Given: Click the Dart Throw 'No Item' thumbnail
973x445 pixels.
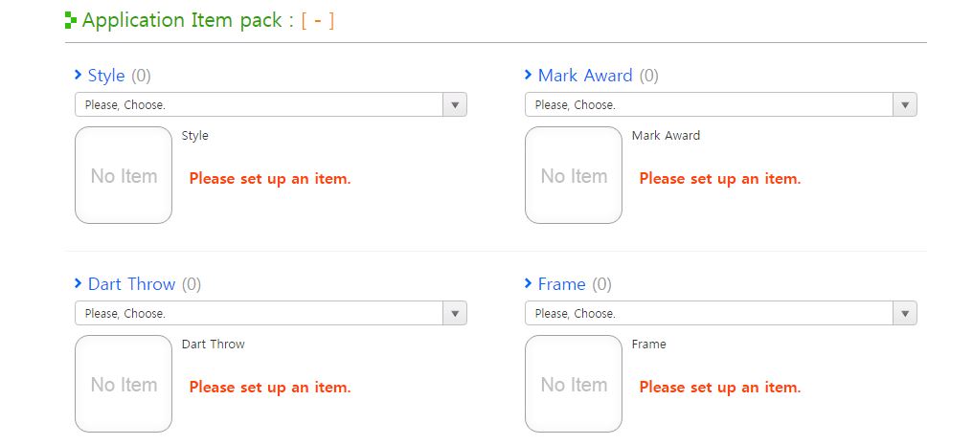Looking at the screenshot, I should pyautogui.click(x=124, y=384).
